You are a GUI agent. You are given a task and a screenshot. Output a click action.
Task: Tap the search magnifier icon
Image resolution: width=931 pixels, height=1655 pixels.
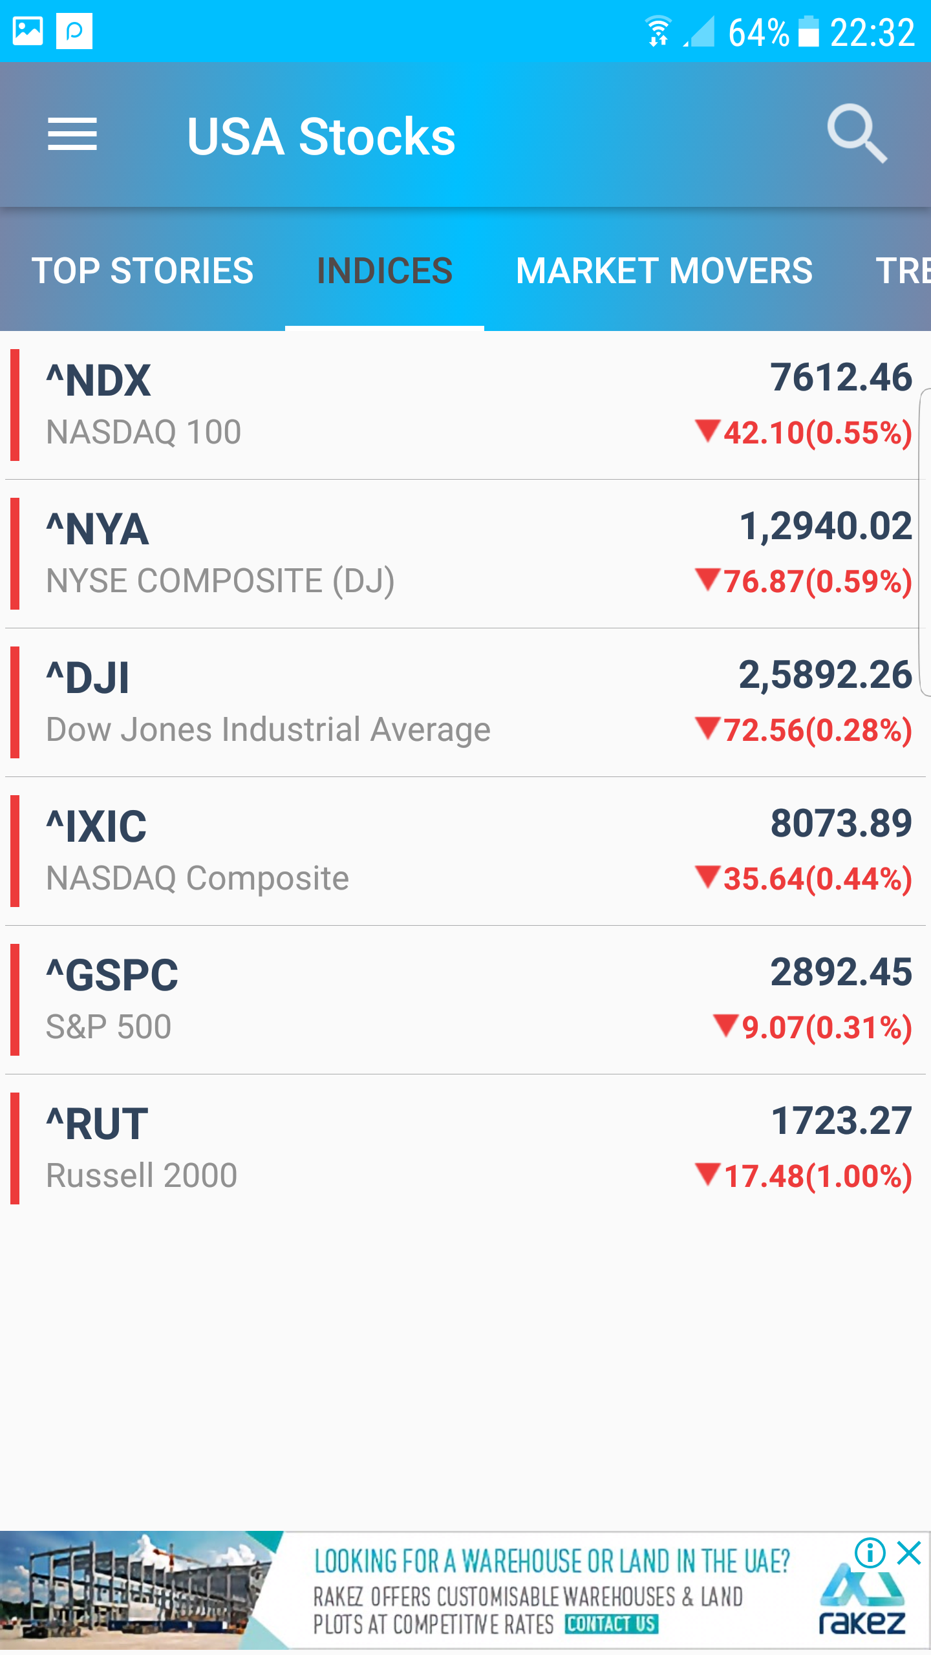(857, 134)
